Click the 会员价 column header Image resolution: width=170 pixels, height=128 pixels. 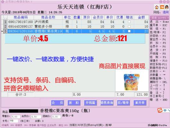tap(98, 17)
